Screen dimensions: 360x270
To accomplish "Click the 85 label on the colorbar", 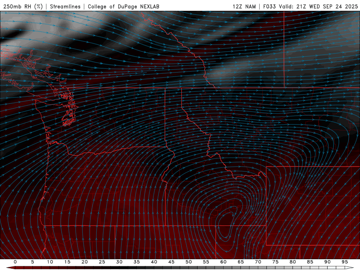I will pos(310,262).
